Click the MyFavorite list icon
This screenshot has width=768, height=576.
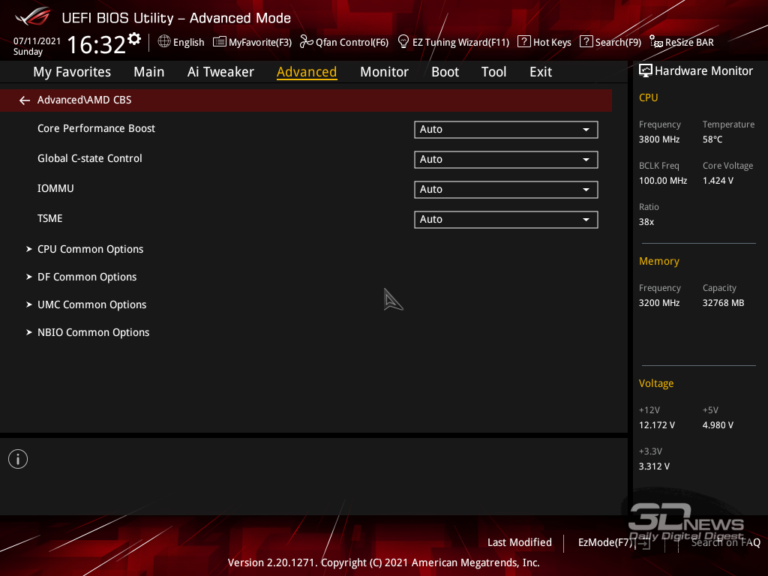220,42
